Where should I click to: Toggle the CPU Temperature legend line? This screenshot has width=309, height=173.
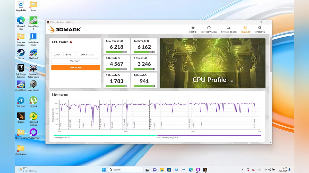point(105,136)
